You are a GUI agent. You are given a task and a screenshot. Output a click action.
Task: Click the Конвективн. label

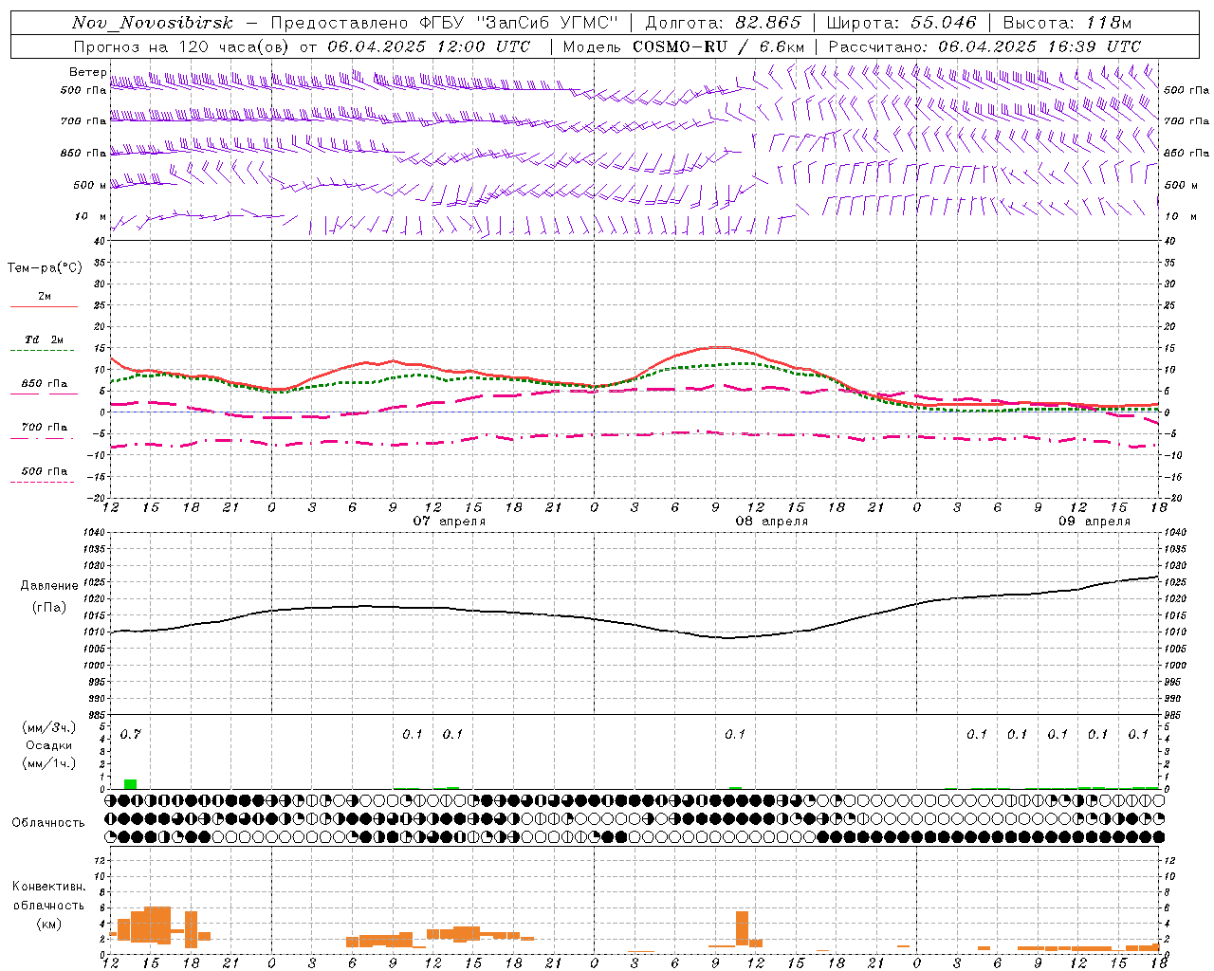point(49,887)
